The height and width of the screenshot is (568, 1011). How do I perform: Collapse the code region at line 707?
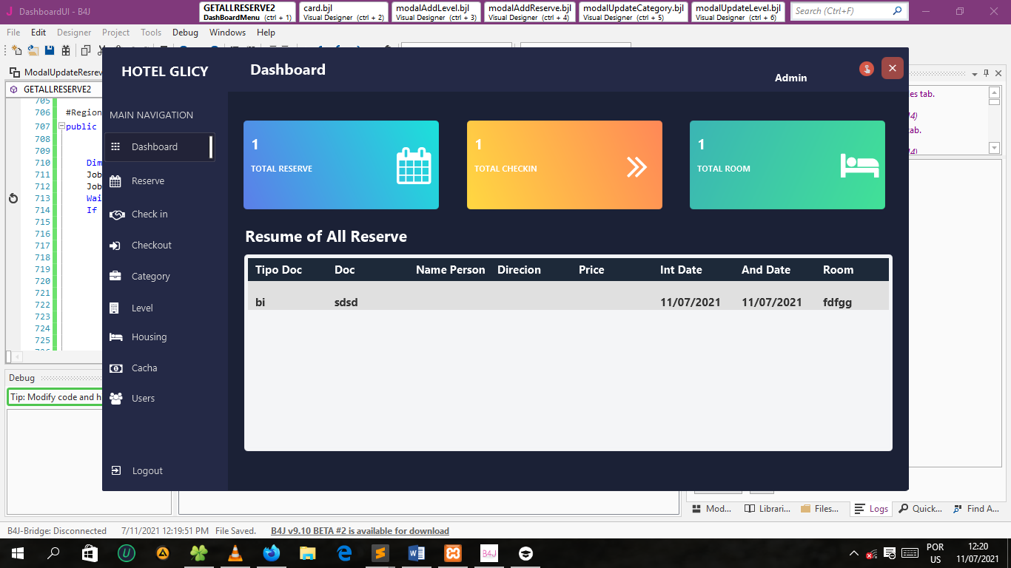pyautogui.click(x=61, y=126)
